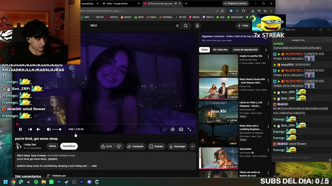
Task: Click the YouTube search field containing WILD
Action: 132,26
